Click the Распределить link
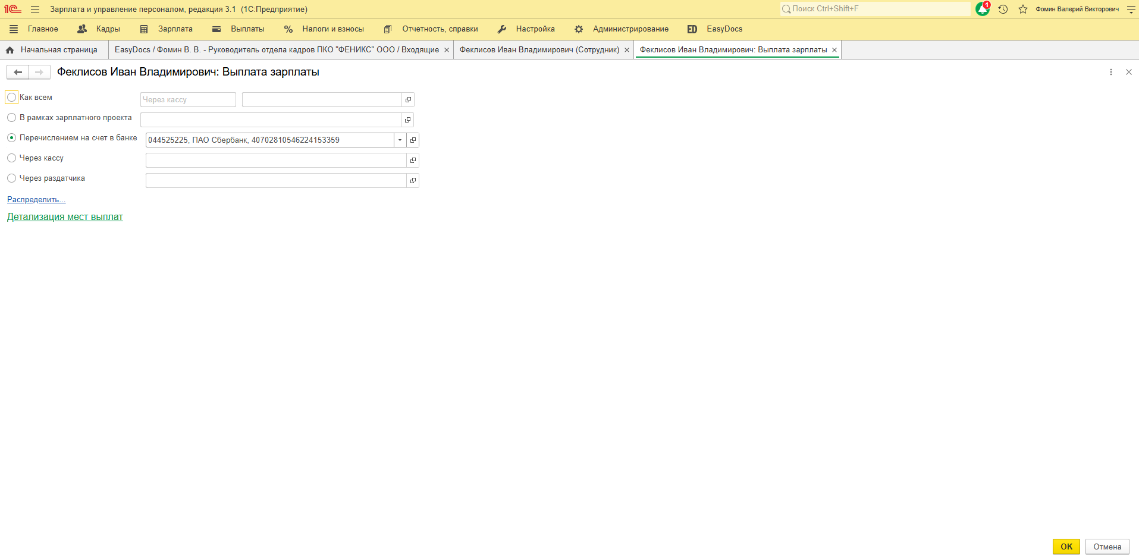This screenshot has height=559, width=1139. (36, 200)
